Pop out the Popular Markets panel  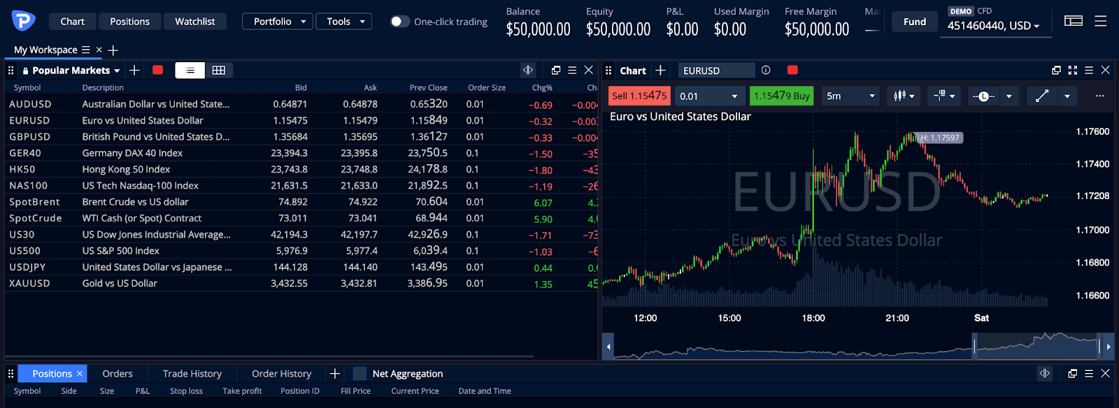point(556,70)
